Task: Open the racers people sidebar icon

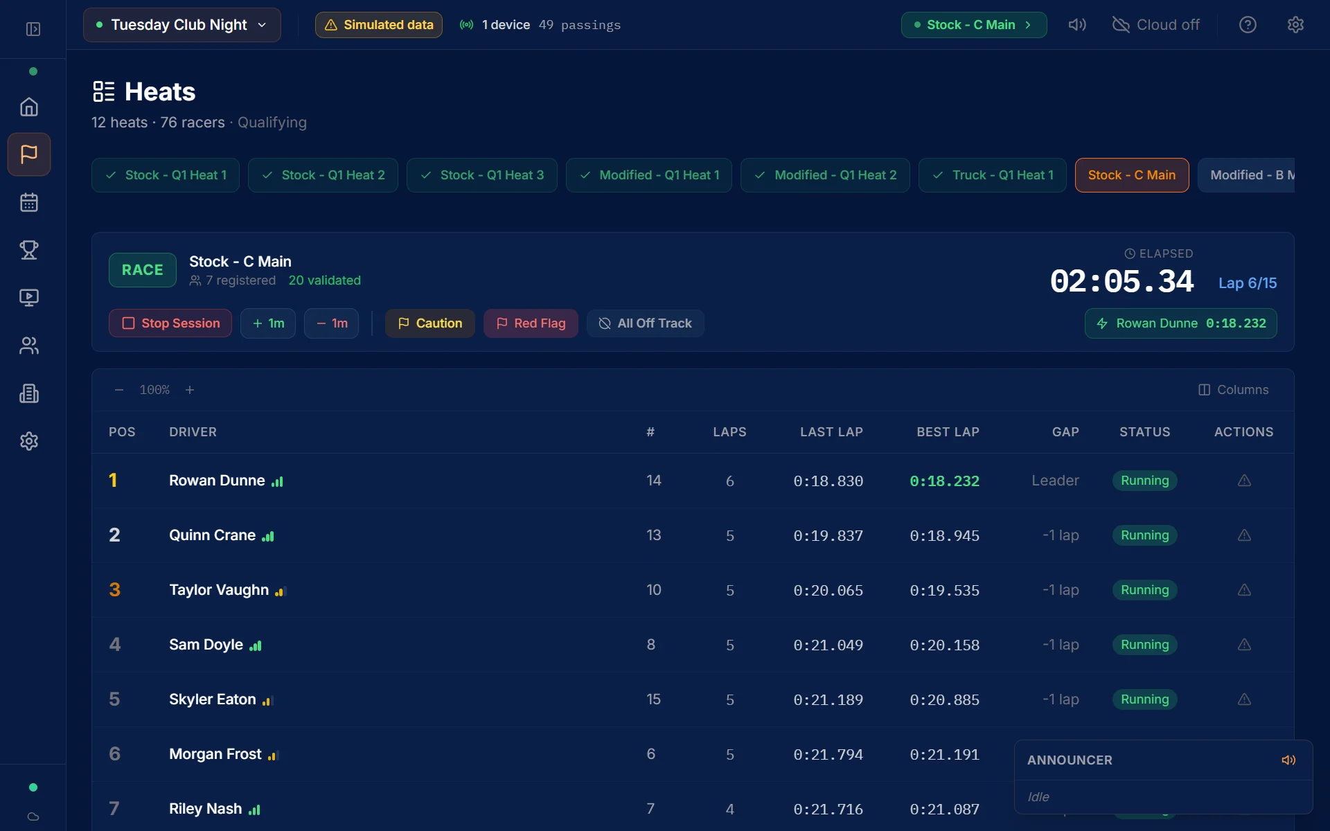Action: [29, 346]
